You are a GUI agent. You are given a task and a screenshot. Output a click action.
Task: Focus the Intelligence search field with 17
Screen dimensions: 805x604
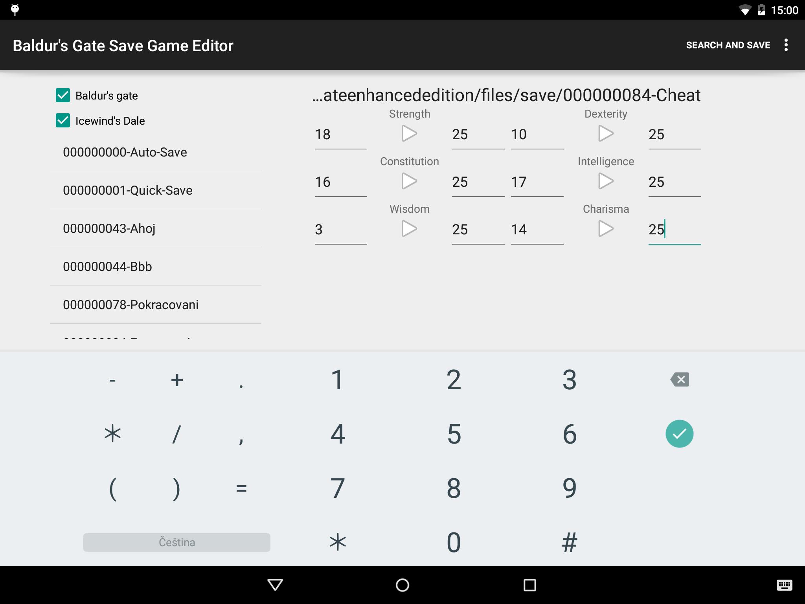[537, 182]
